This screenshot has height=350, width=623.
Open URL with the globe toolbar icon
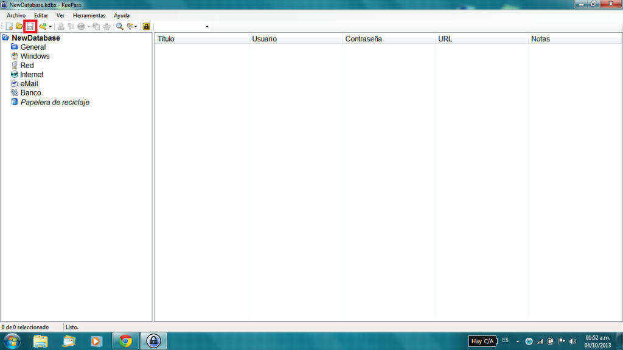[81, 27]
